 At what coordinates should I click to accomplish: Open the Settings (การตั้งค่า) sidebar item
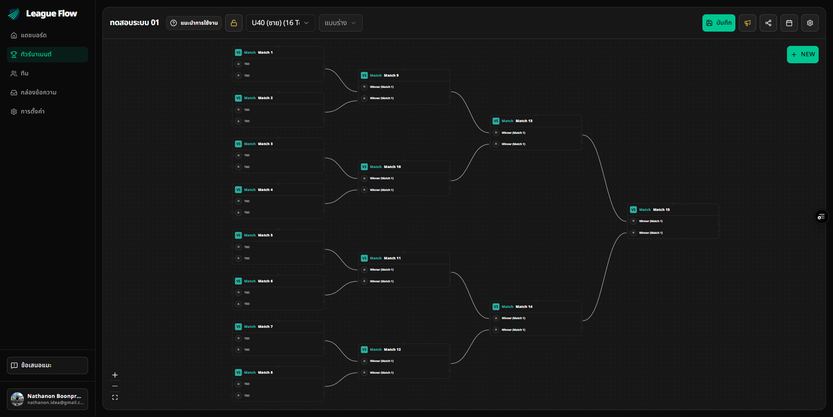pyautogui.click(x=47, y=111)
